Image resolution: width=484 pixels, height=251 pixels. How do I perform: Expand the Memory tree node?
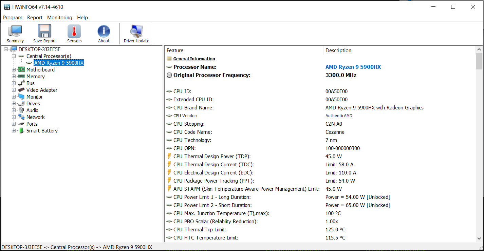(x=14, y=77)
